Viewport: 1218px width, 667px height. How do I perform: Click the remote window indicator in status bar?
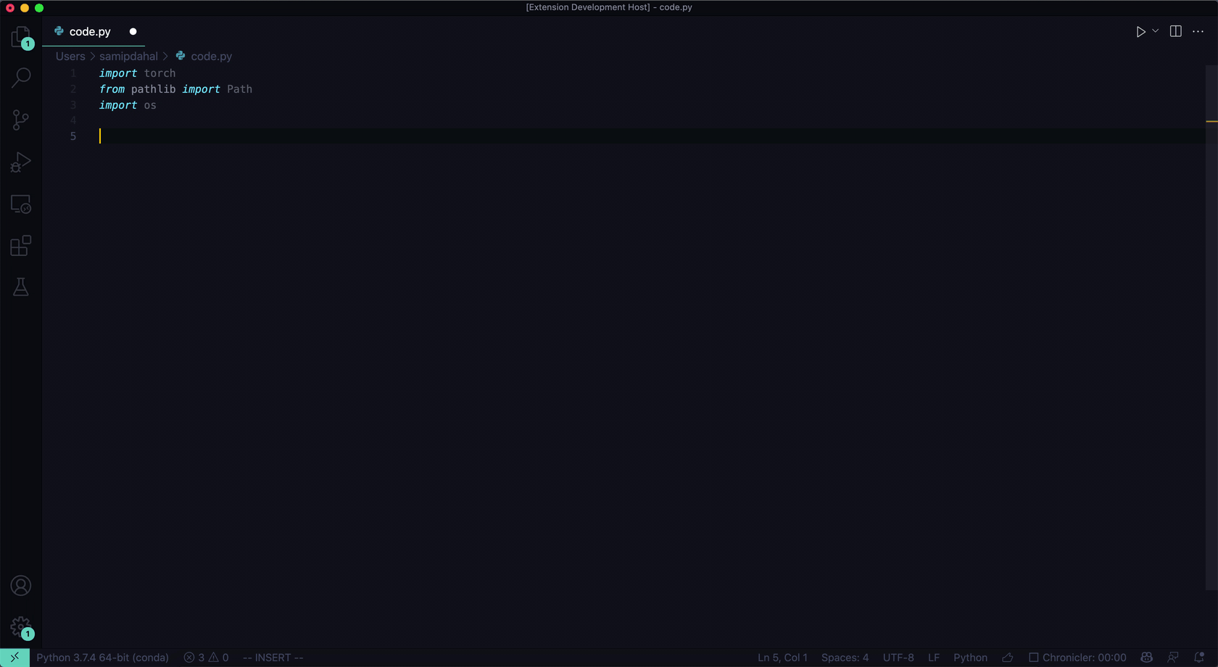point(14,658)
